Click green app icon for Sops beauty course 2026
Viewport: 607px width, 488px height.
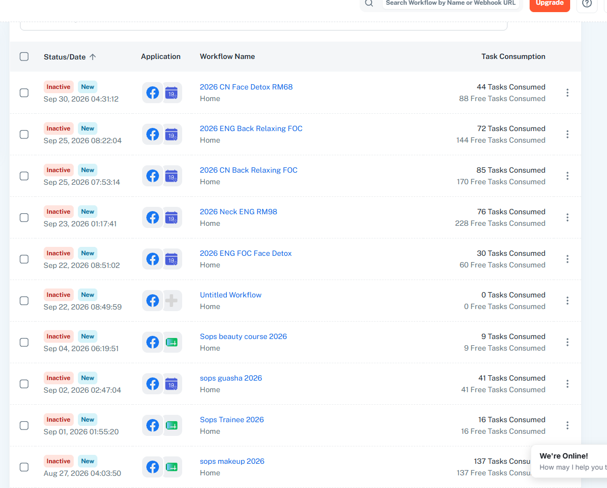point(172,343)
